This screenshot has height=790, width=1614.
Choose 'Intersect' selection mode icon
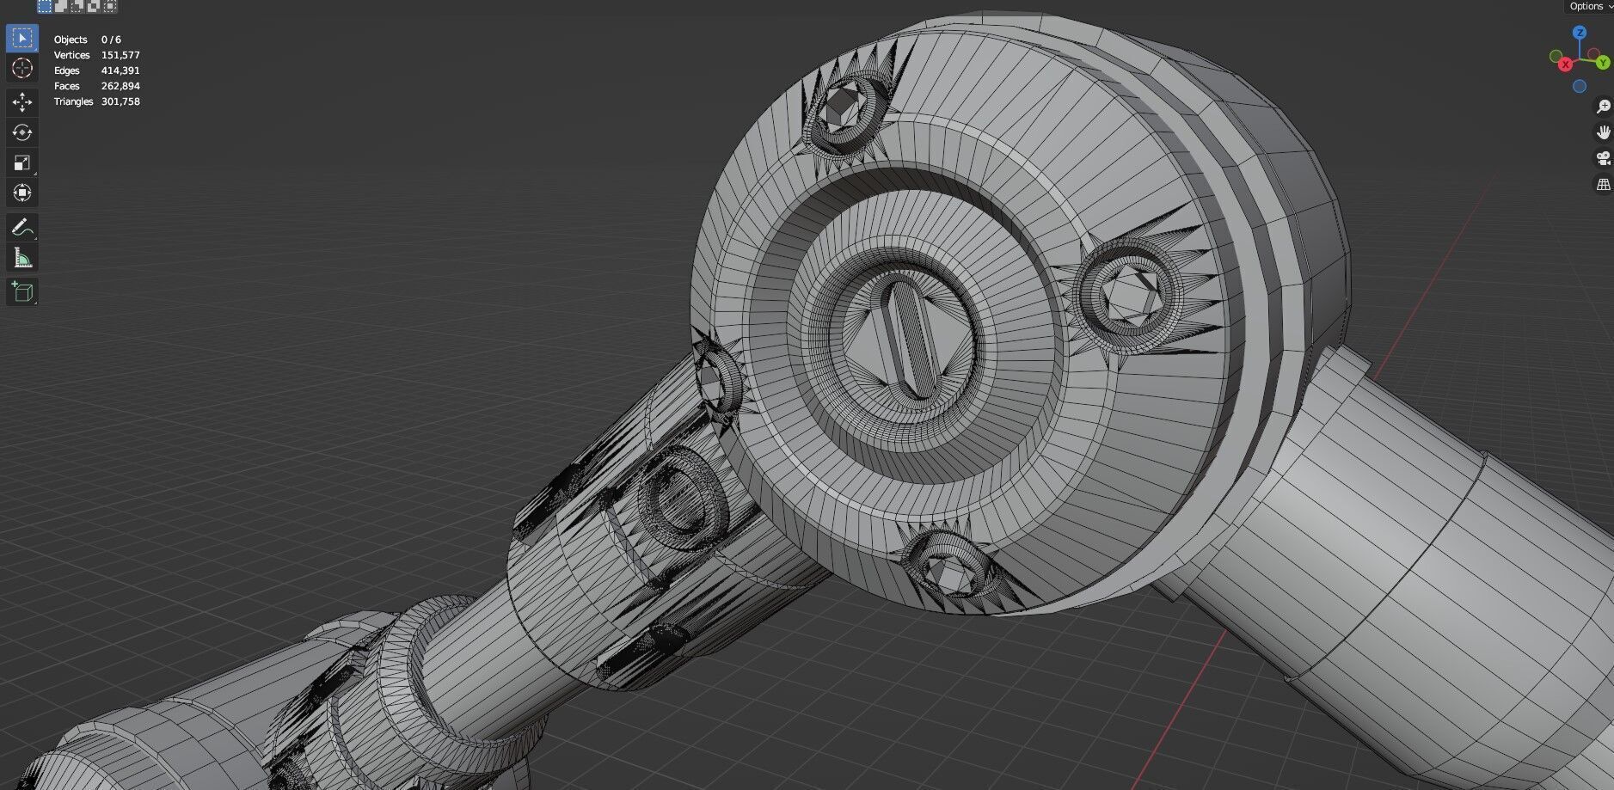pos(110,6)
